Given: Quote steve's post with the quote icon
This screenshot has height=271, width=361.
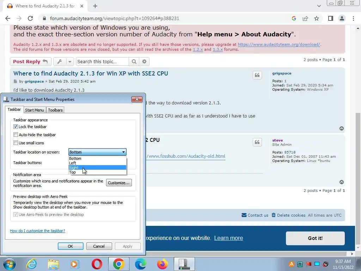Looking at the screenshot, I should [257, 142].
